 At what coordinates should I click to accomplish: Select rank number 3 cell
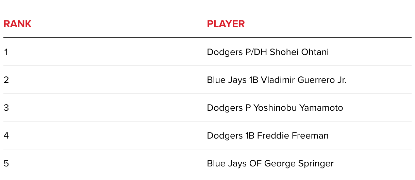pyautogui.click(x=6, y=108)
